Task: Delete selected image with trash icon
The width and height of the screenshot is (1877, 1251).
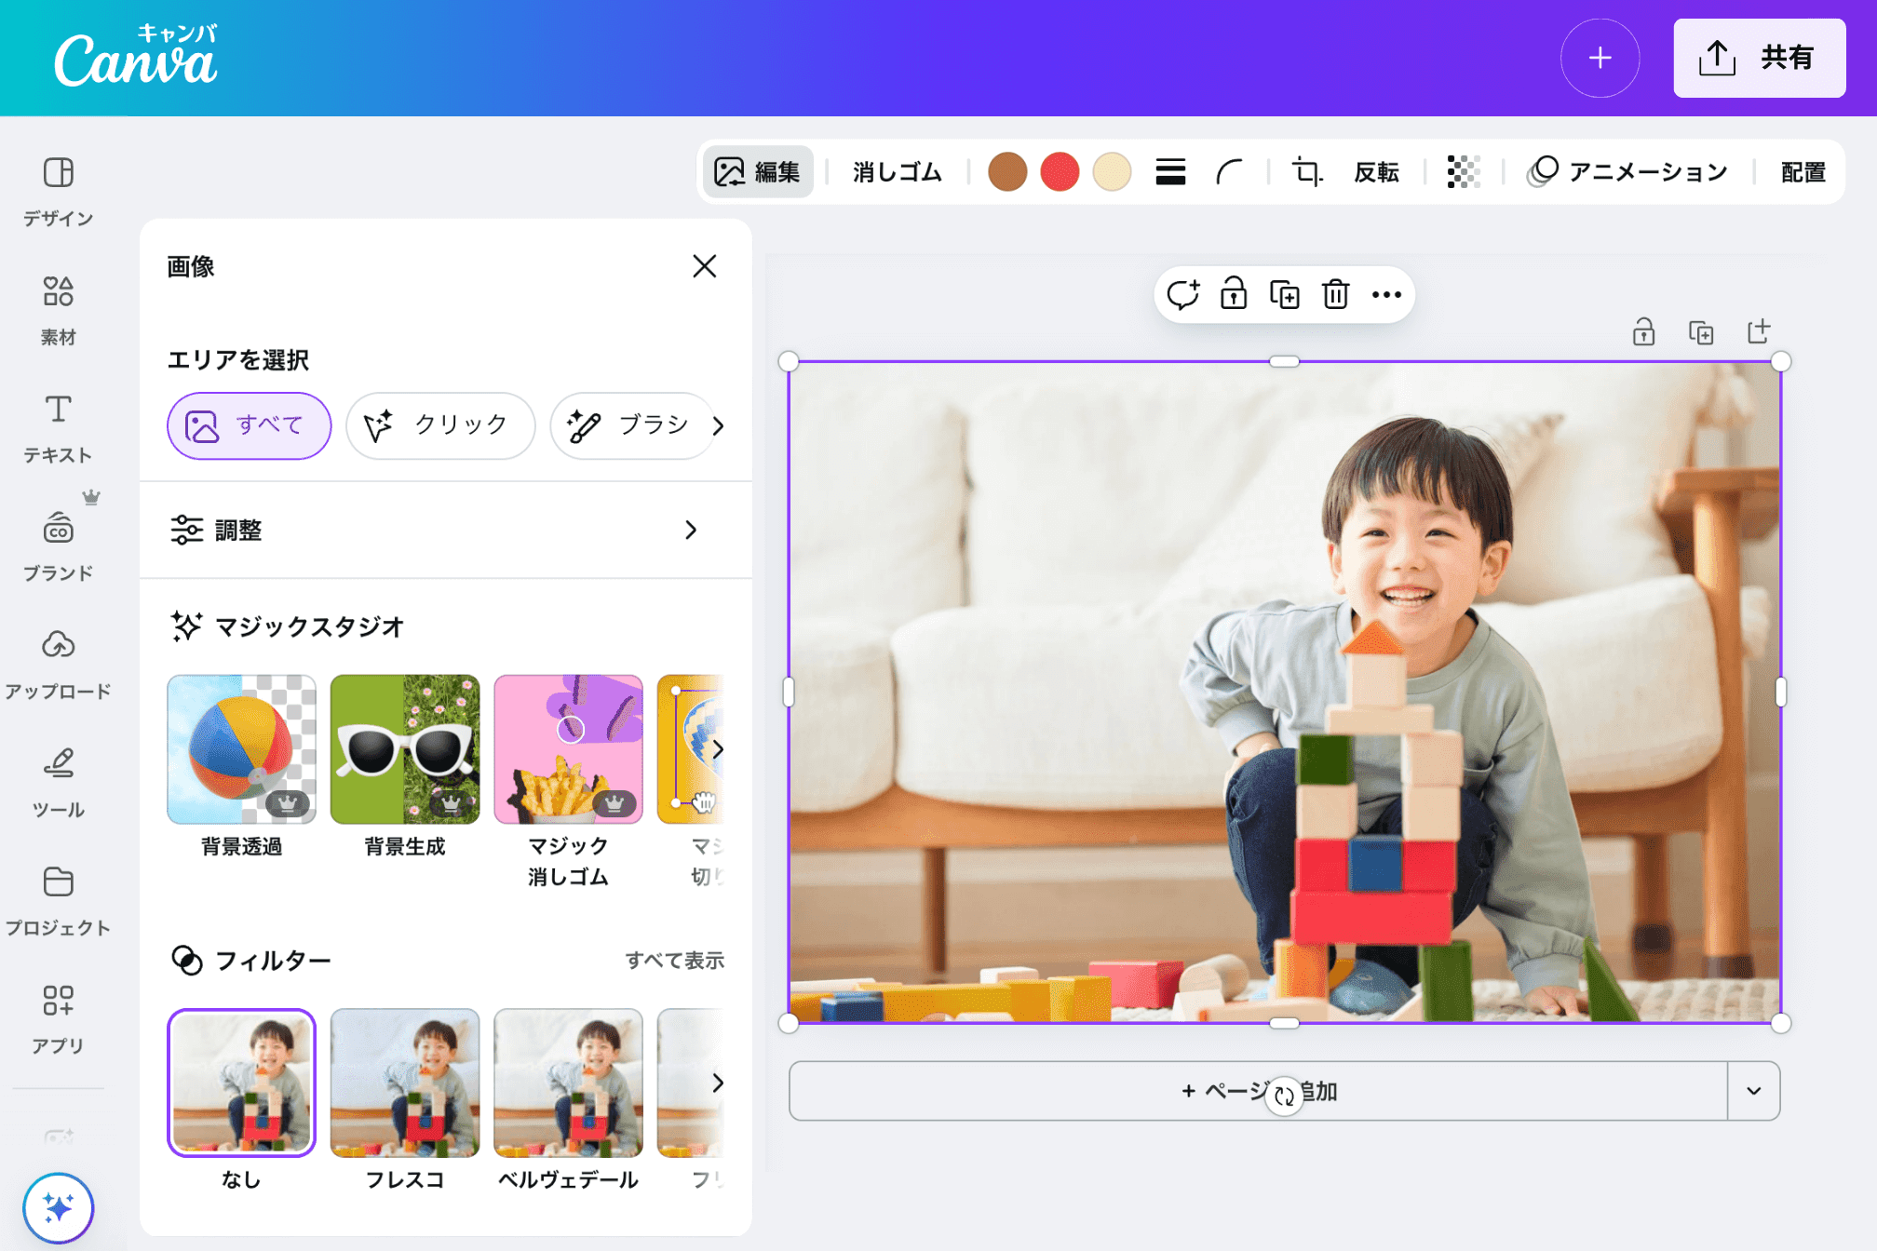Action: (x=1335, y=295)
